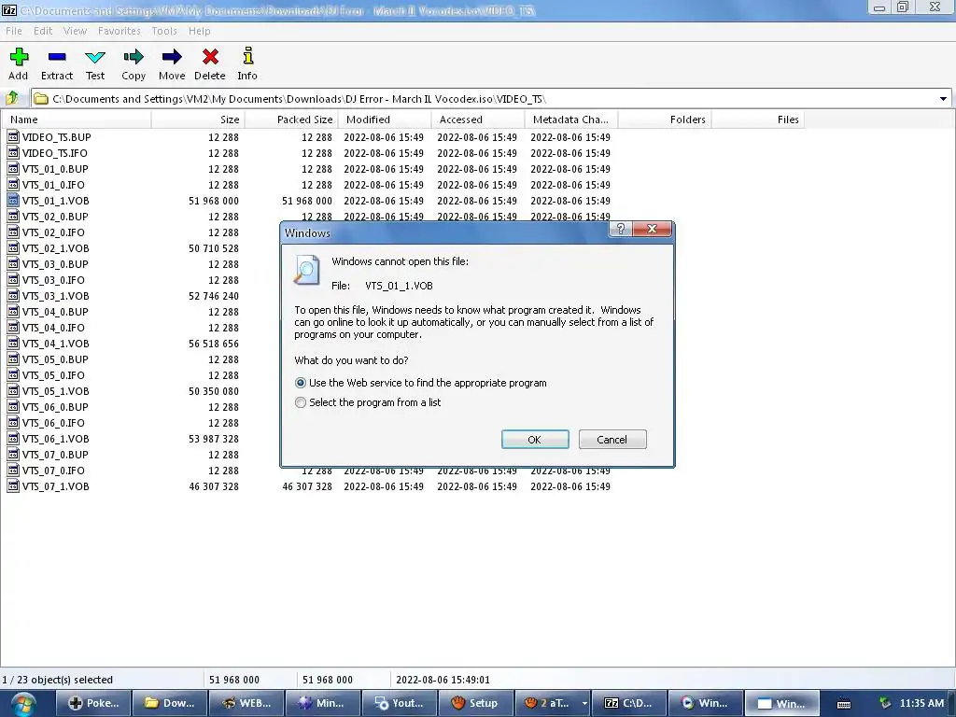This screenshot has height=717, width=956.
Task: Click the 7z icon in the window title bar
Action: [x=9, y=9]
